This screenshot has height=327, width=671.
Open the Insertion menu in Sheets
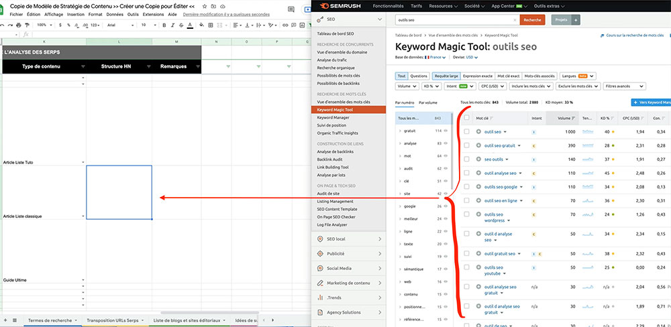(76, 14)
